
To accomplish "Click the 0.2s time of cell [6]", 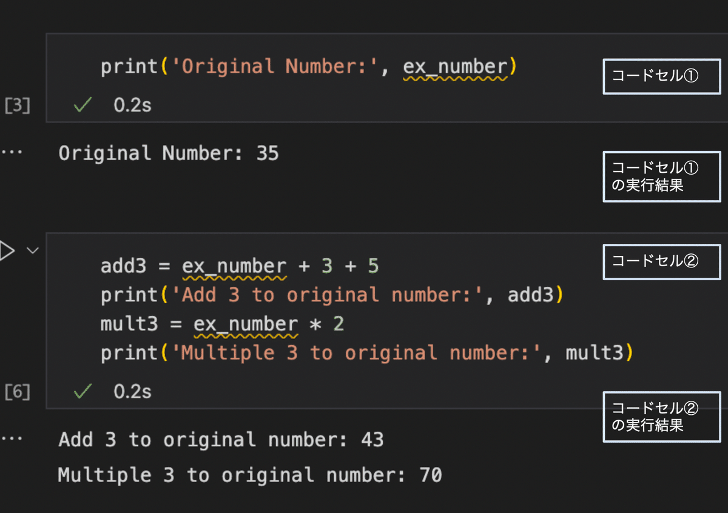I will tap(132, 392).
